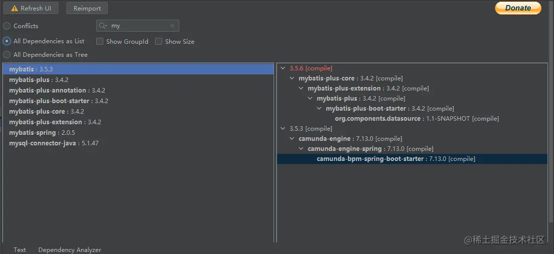Image resolution: width=554 pixels, height=254 pixels.
Task: Select mybatis-plus-annotation in dependency list
Action: pos(138,91)
